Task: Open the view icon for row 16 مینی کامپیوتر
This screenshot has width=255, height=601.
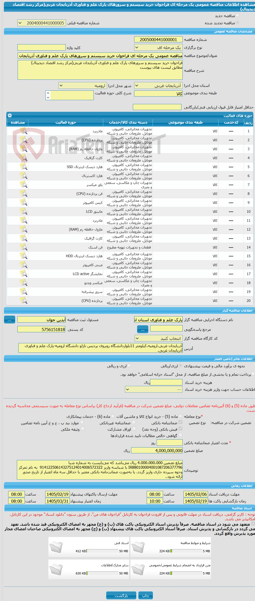Action: pyautogui.click(x=24, y=265)
